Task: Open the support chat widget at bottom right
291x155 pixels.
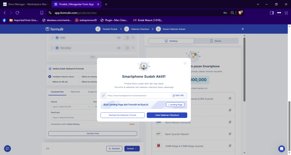Action: click(x=281, y=149)
